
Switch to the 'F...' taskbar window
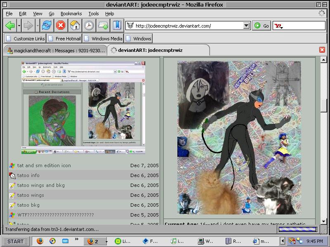point(150,241)
